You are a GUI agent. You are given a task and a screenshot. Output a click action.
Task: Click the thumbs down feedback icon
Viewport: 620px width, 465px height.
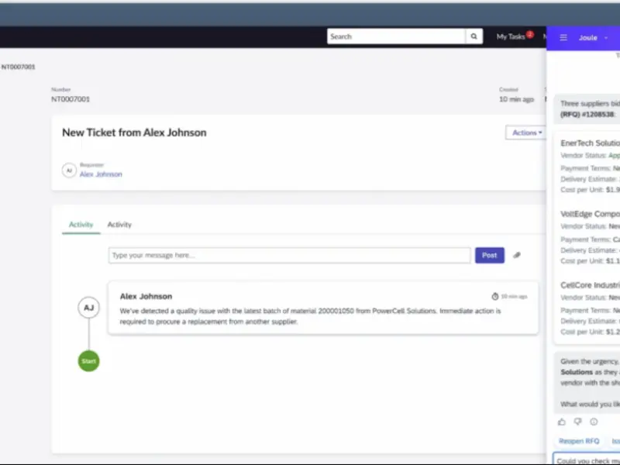577,422
